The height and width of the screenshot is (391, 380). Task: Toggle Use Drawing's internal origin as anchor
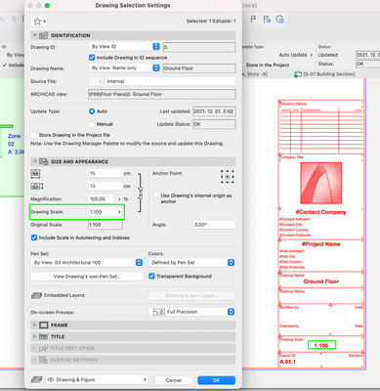point(156,195)
